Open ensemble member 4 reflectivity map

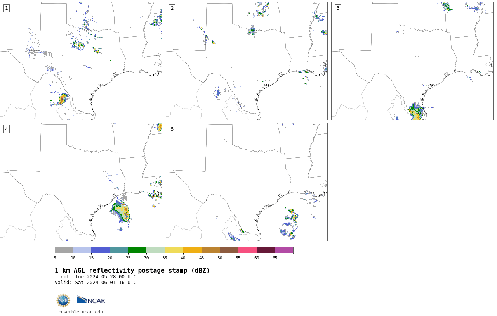coord(81,182)
